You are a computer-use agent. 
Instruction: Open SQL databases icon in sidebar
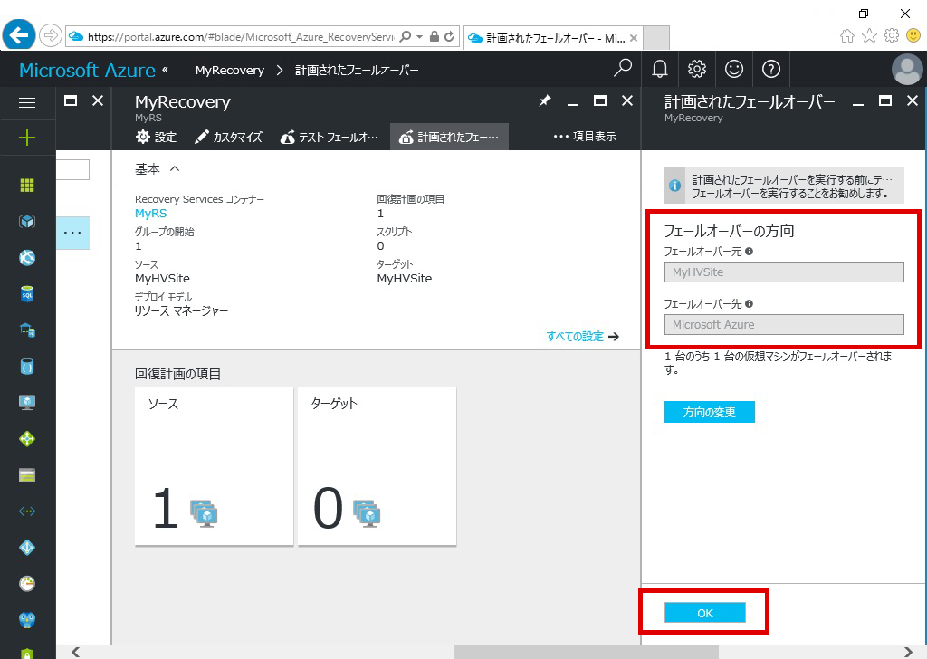click(x=27, y=293)
